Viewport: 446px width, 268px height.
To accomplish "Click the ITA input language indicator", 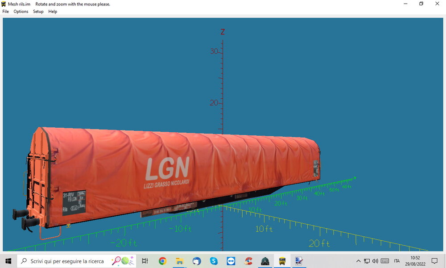I will point(397,261).
